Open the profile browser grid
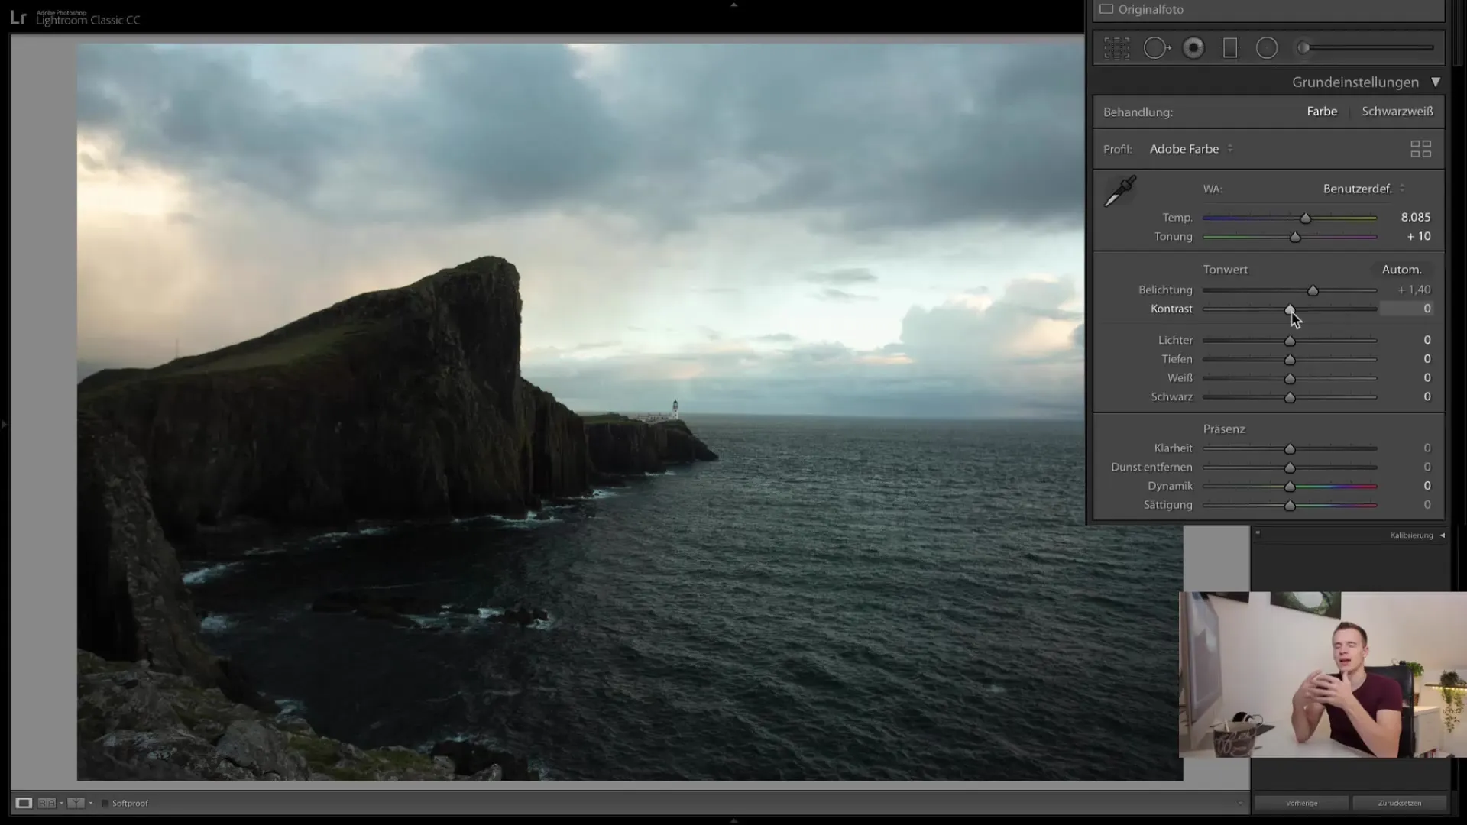 [1420, 149]
